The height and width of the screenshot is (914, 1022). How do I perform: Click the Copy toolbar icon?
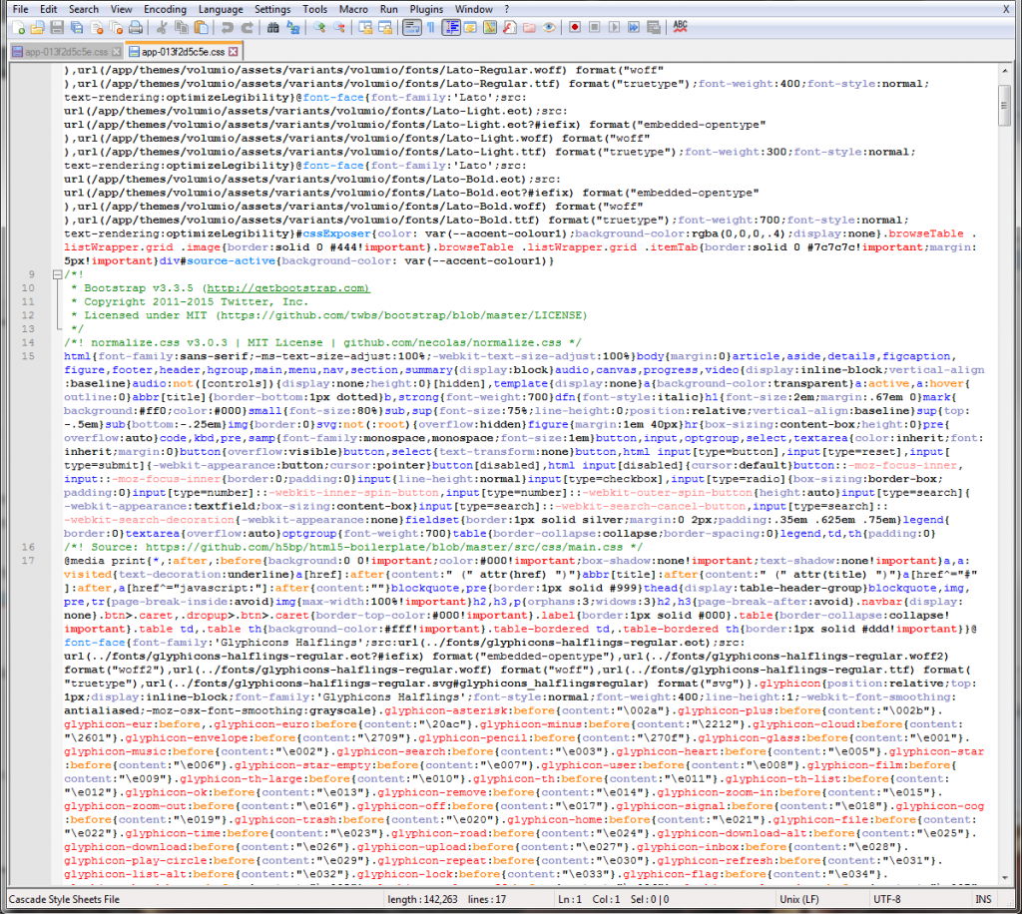(182, 27)
